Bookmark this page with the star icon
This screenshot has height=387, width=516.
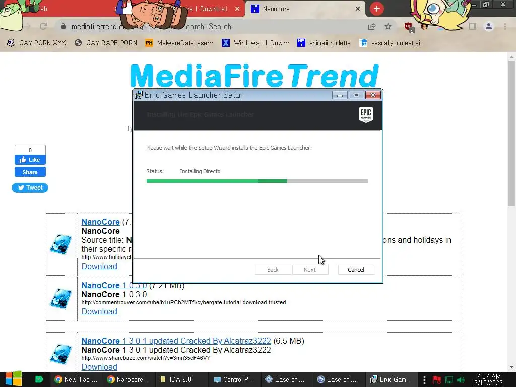pyautogui.click(x=388, y=26)
